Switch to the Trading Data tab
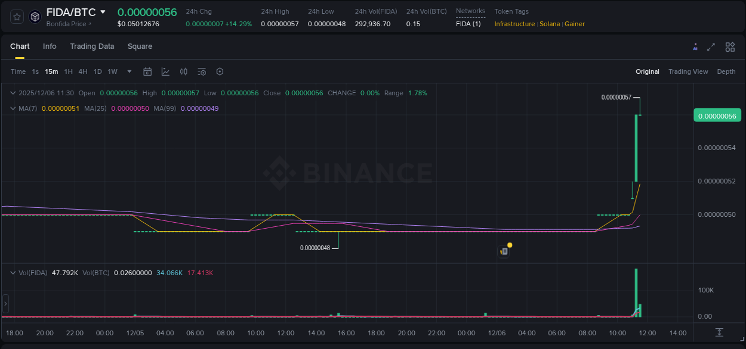This screenshot has height=349, width=746. tap(92, 46)
